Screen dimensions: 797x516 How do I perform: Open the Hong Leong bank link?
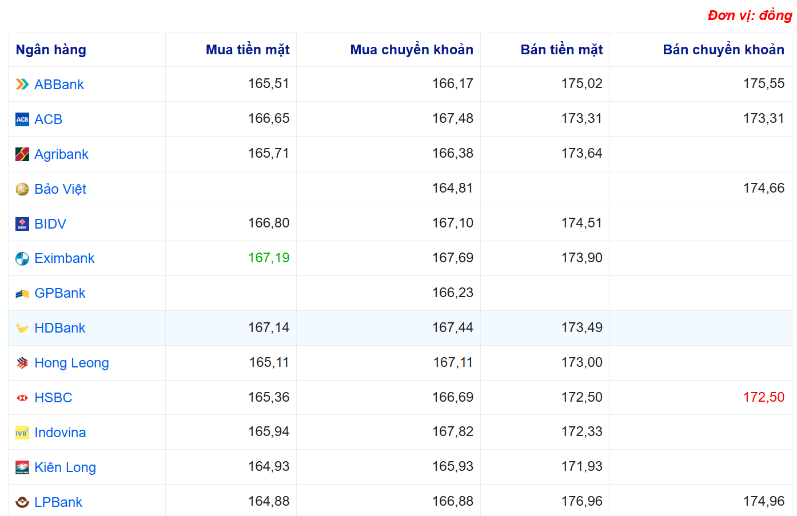[71, 363]
